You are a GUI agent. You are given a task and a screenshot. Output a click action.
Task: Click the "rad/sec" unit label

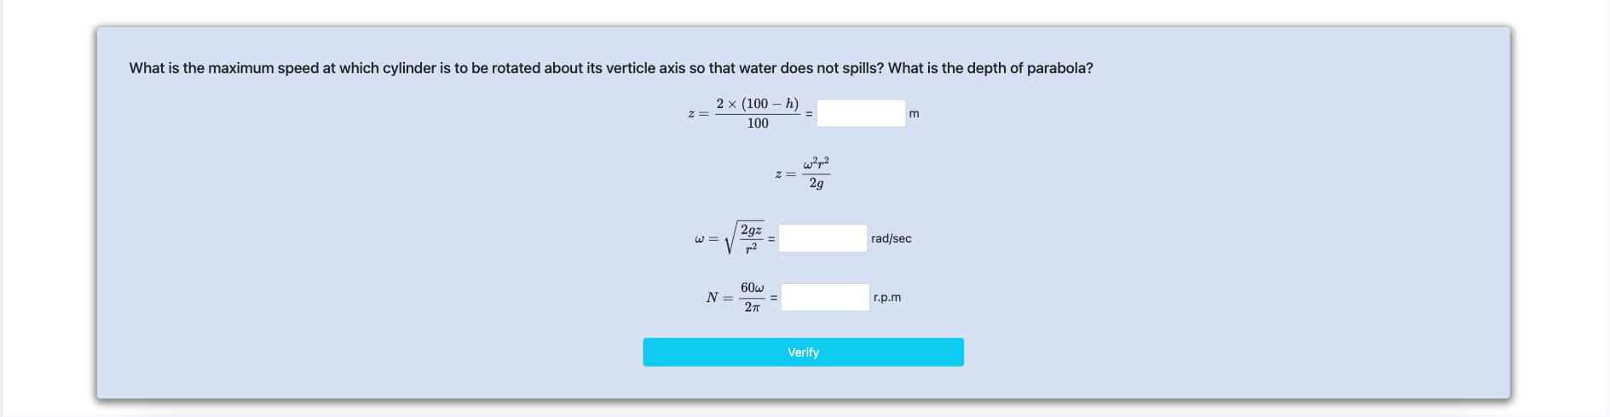pos(891,238)
